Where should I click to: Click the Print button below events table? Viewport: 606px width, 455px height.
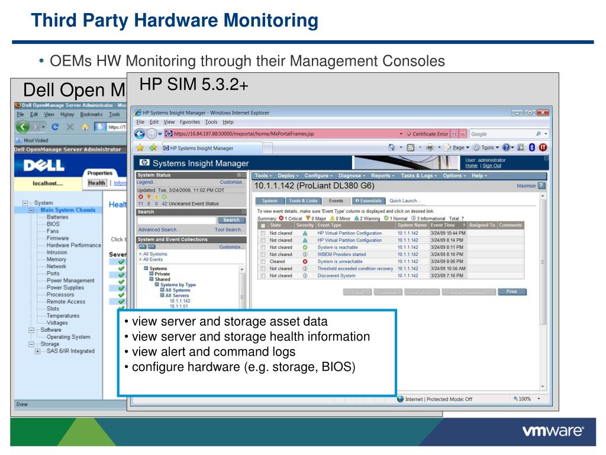click(512, 291)
